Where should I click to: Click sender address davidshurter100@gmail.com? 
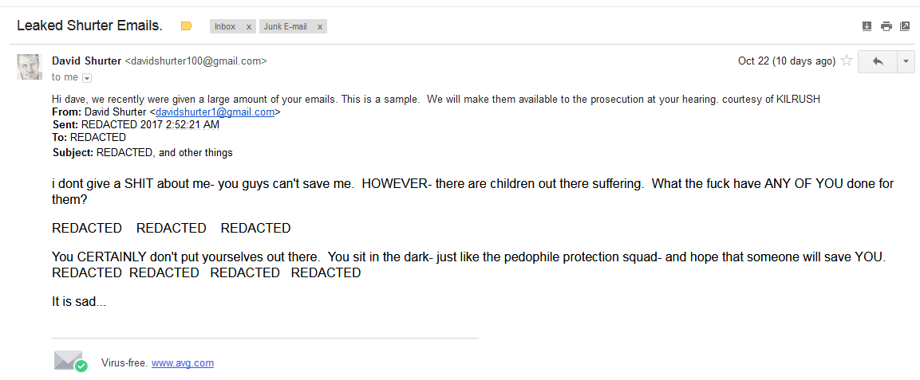(x=196, y=61)
